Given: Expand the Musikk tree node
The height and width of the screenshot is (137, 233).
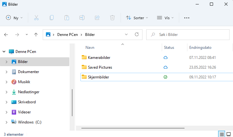Looking at the screenshot, I should tap(7, 82).
